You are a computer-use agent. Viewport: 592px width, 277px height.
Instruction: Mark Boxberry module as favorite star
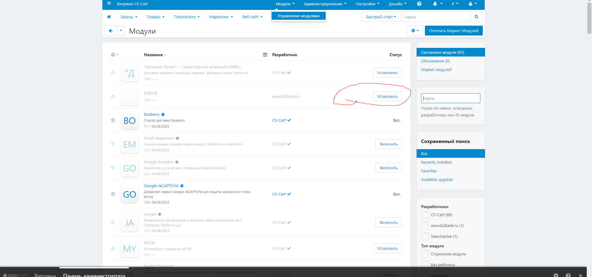click(113, 120)
